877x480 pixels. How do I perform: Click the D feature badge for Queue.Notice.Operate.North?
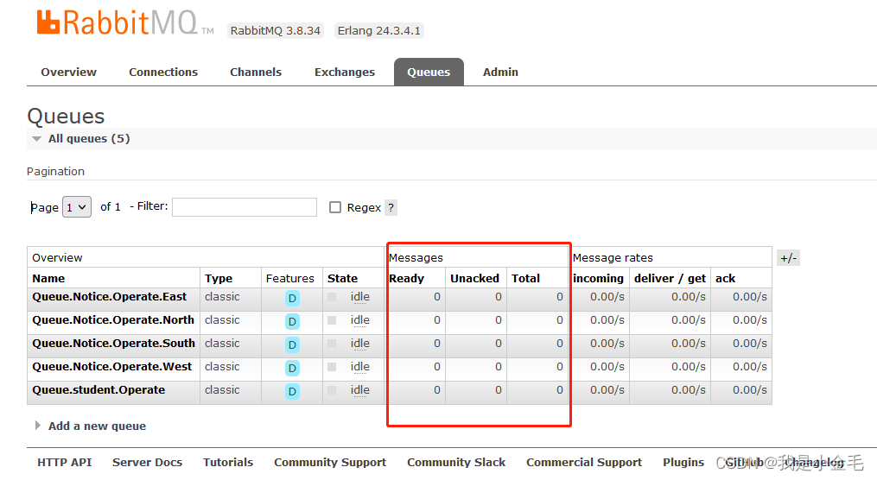pyautogui.click(x=292, y=322)
